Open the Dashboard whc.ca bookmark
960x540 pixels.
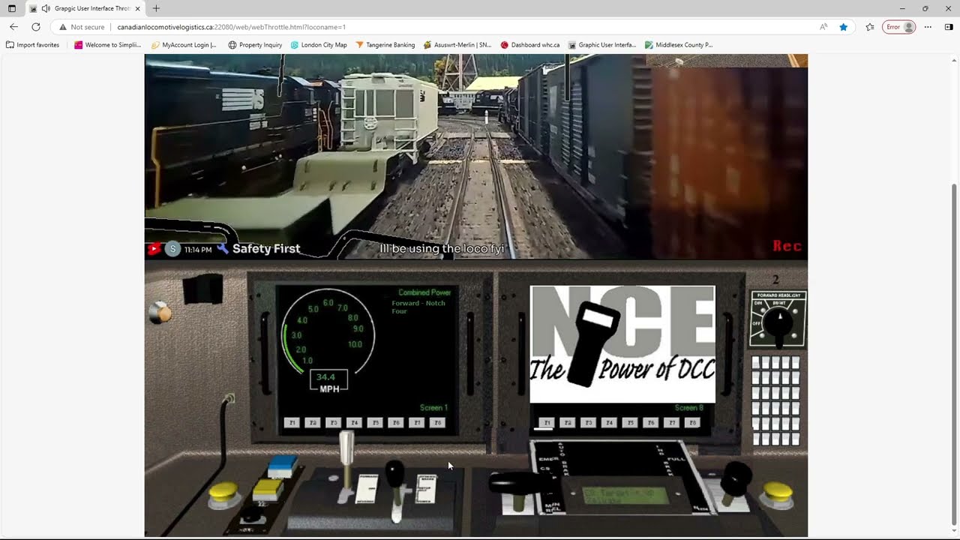pos(530,45)
